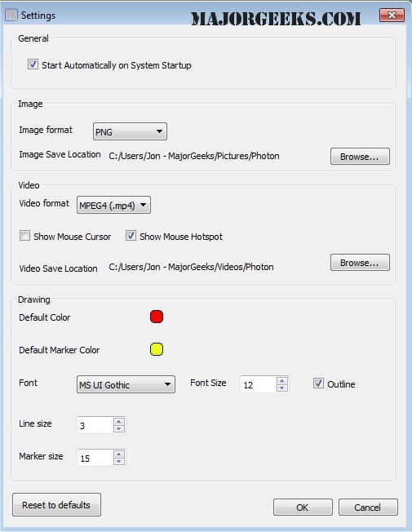This screenshot has height=532, width=412.
Task: Open the MS UI Gothic font dropdown
Action: pos(126,384)
